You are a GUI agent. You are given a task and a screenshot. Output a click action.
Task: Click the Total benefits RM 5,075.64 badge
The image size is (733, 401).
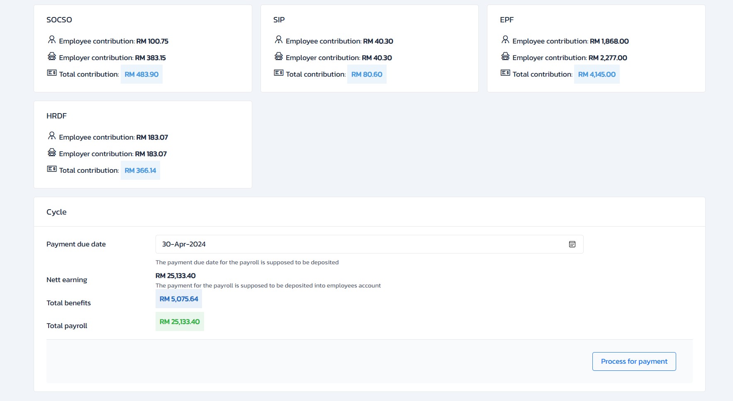[x=179, y=299]
